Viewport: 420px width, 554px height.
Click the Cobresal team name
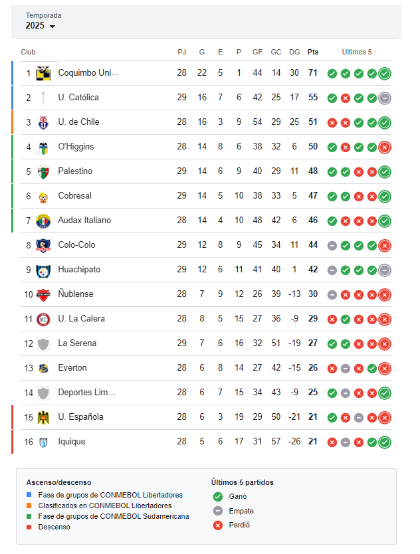point(75,196)
